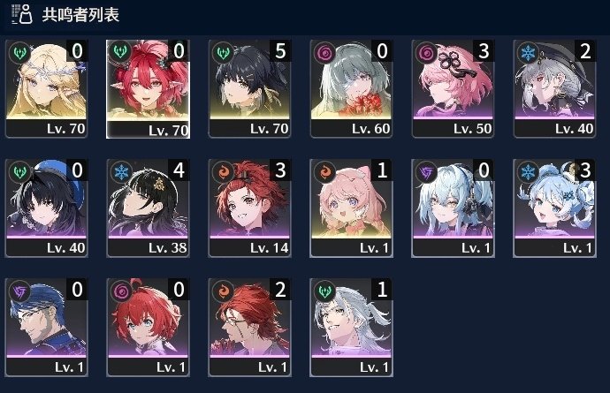610x393 pixels.
Task: Click the 共鸣者列表 title text
Action: (80, 15)
